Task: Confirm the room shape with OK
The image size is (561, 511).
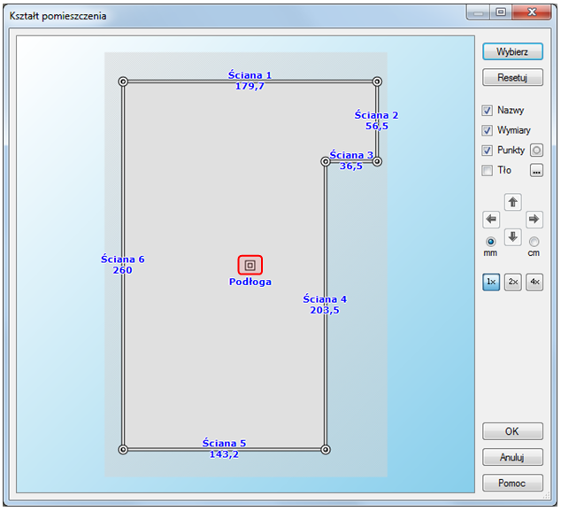Action: point(512,431)
